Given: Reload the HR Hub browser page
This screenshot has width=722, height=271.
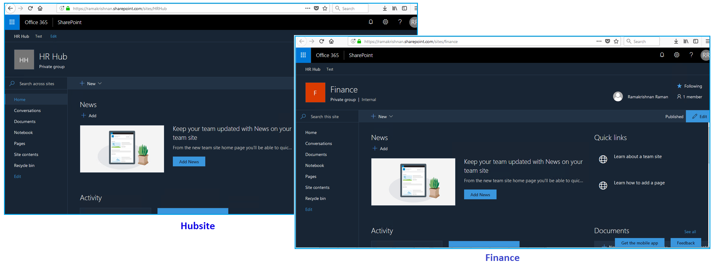Looking at the screenshot, I should pyautogui.click(x=30, y=8).
